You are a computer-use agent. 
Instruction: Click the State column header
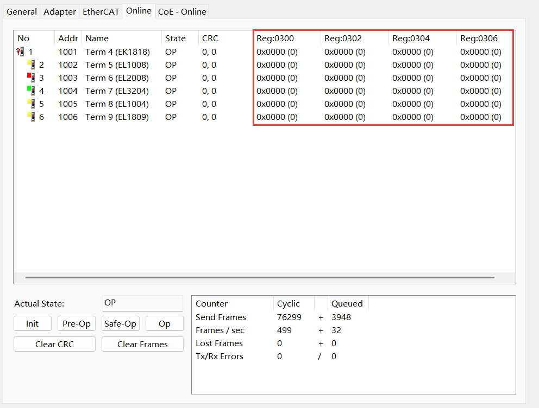point(180,39)
